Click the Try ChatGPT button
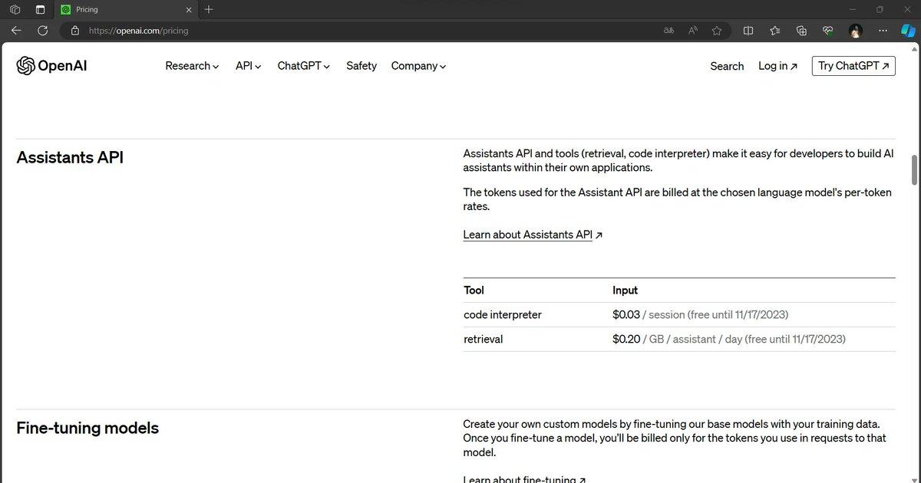 (x=853, y=66)
